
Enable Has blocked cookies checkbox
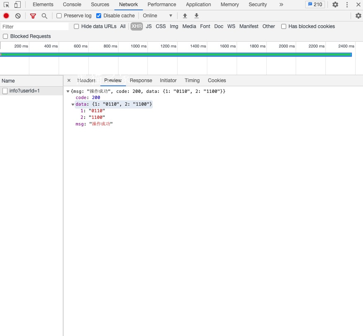[x=284, y=26]
